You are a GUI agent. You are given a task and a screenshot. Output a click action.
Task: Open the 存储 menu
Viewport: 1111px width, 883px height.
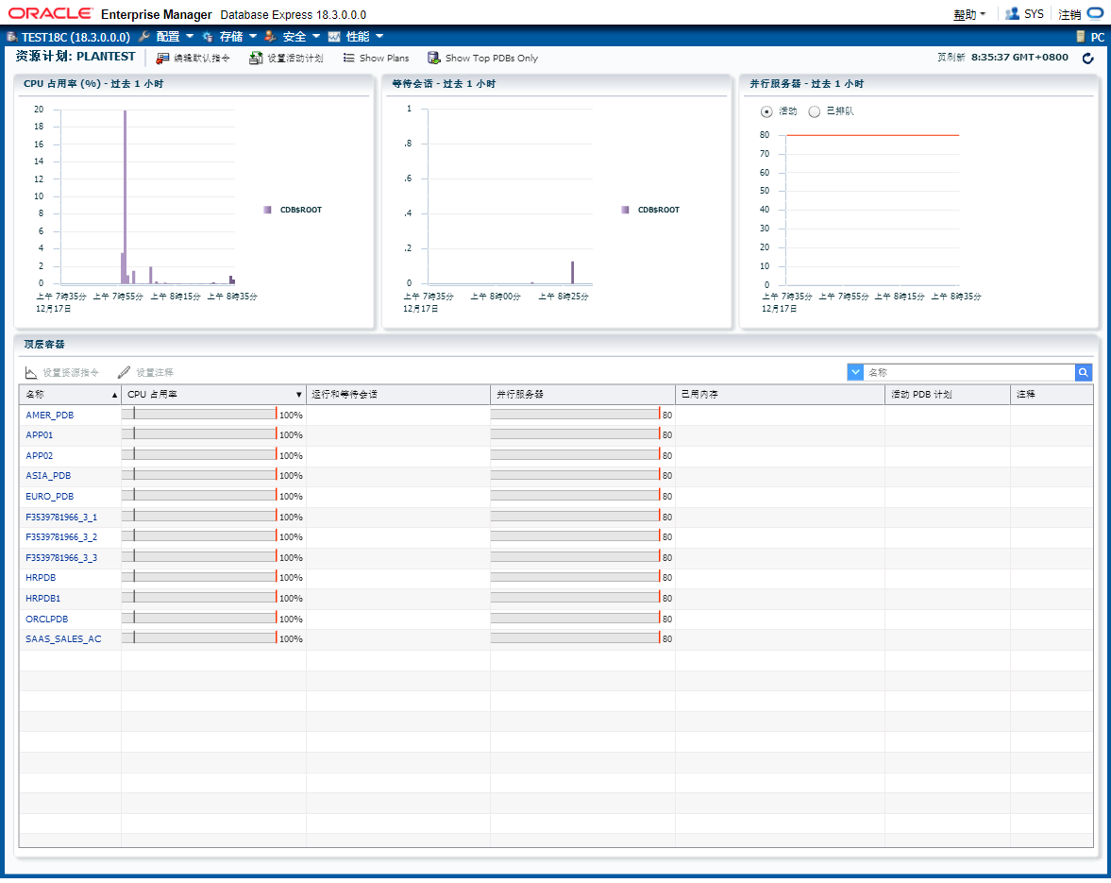coord(231,37)
